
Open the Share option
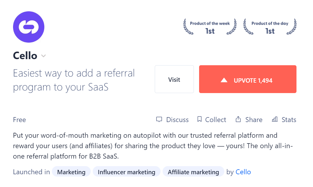(254, 120)
